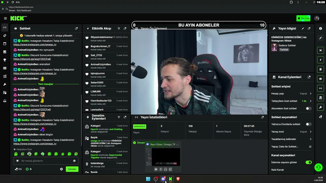
Task: Deafen audio in the Discord preview popup
Action: click(166, 169)
